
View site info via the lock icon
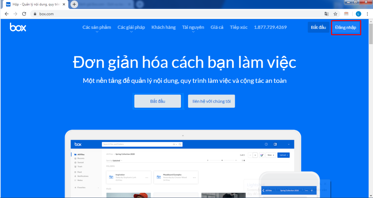tap(35, 14)
